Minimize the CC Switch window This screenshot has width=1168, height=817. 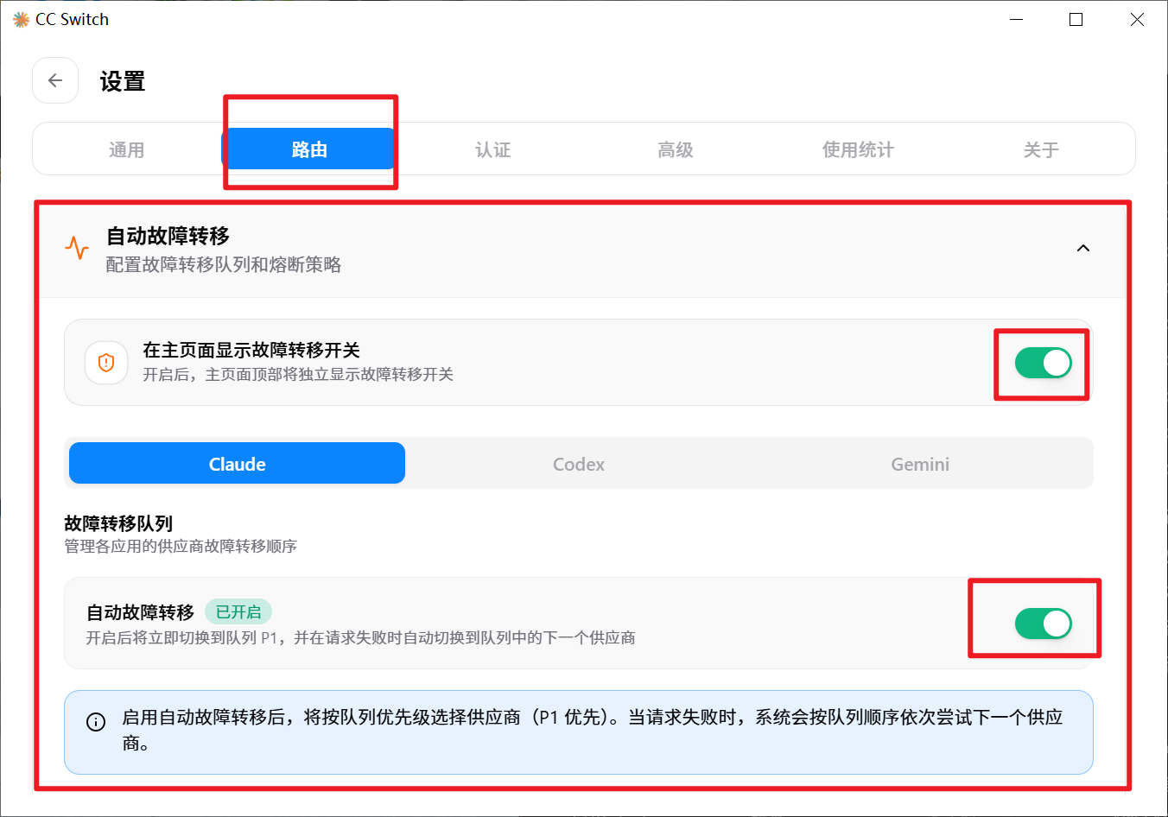tap(1017, 19)
